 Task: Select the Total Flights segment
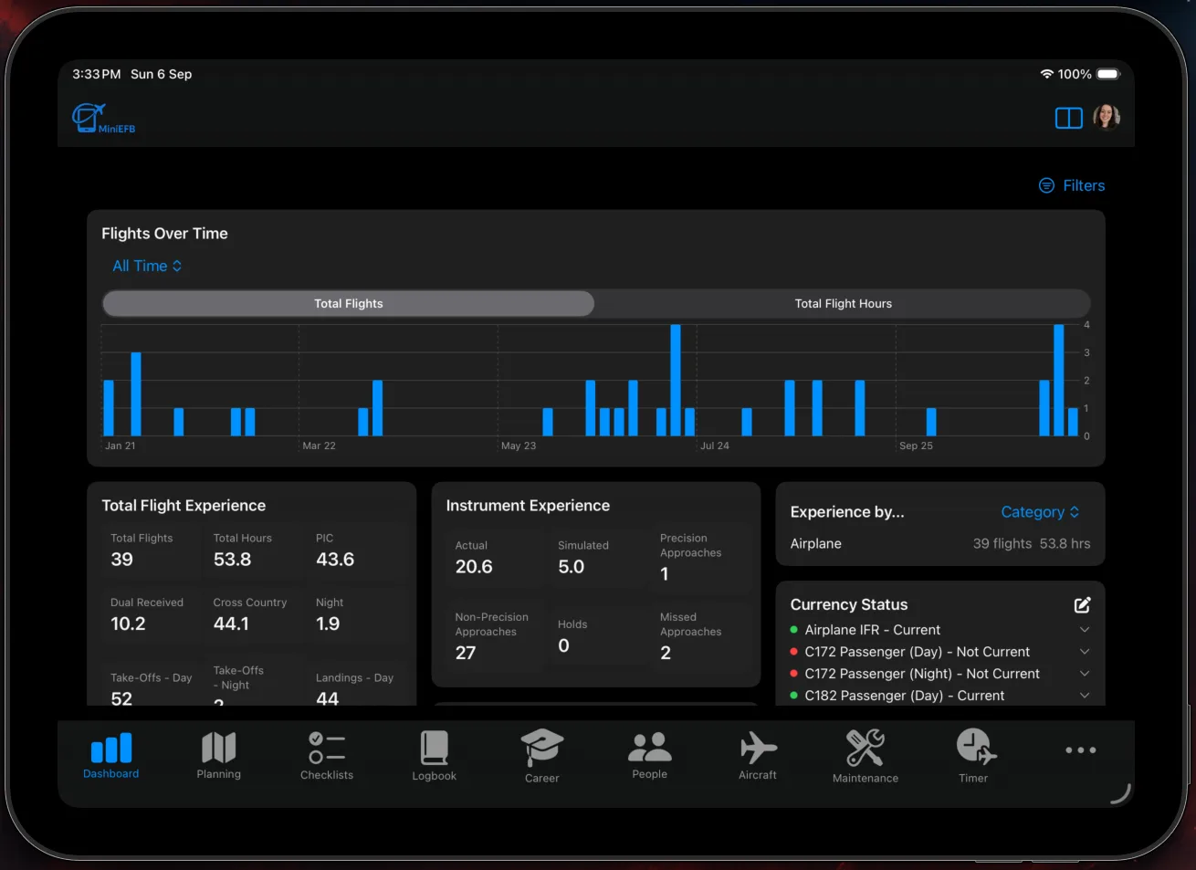(349, 304)
